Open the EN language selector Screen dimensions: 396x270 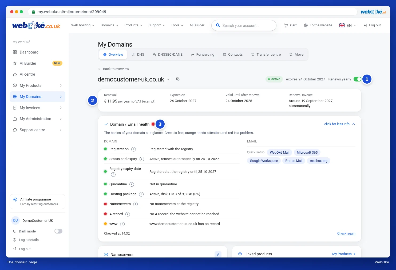[347, 25]
